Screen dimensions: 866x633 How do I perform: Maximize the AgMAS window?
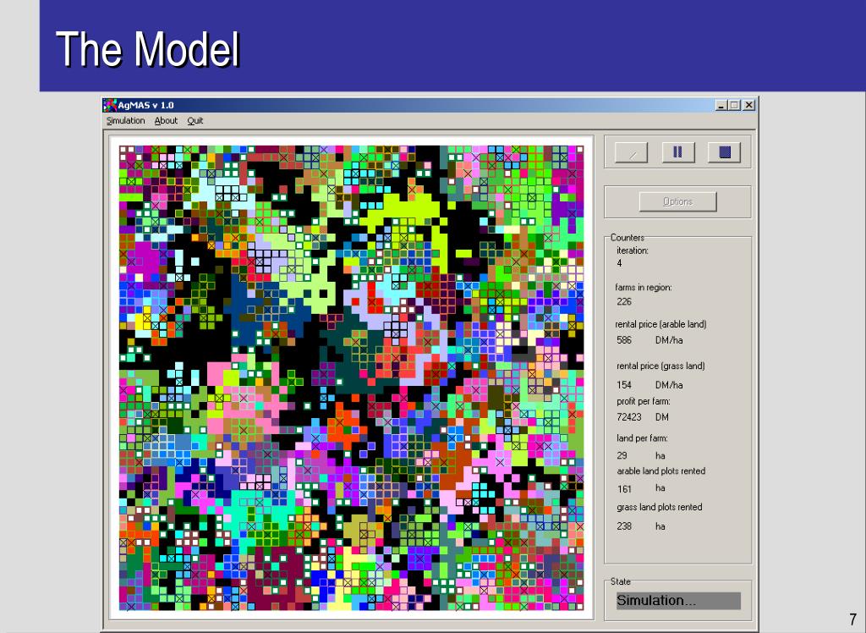click(734, 105)
